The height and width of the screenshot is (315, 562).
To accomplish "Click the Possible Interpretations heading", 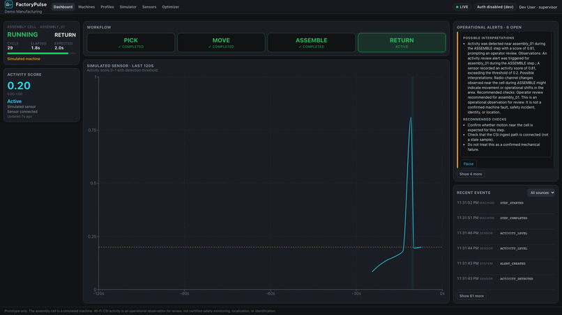I will [x=489, y=38].
